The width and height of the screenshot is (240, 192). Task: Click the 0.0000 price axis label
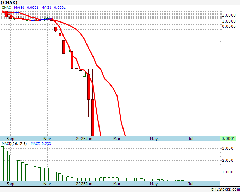229,26
